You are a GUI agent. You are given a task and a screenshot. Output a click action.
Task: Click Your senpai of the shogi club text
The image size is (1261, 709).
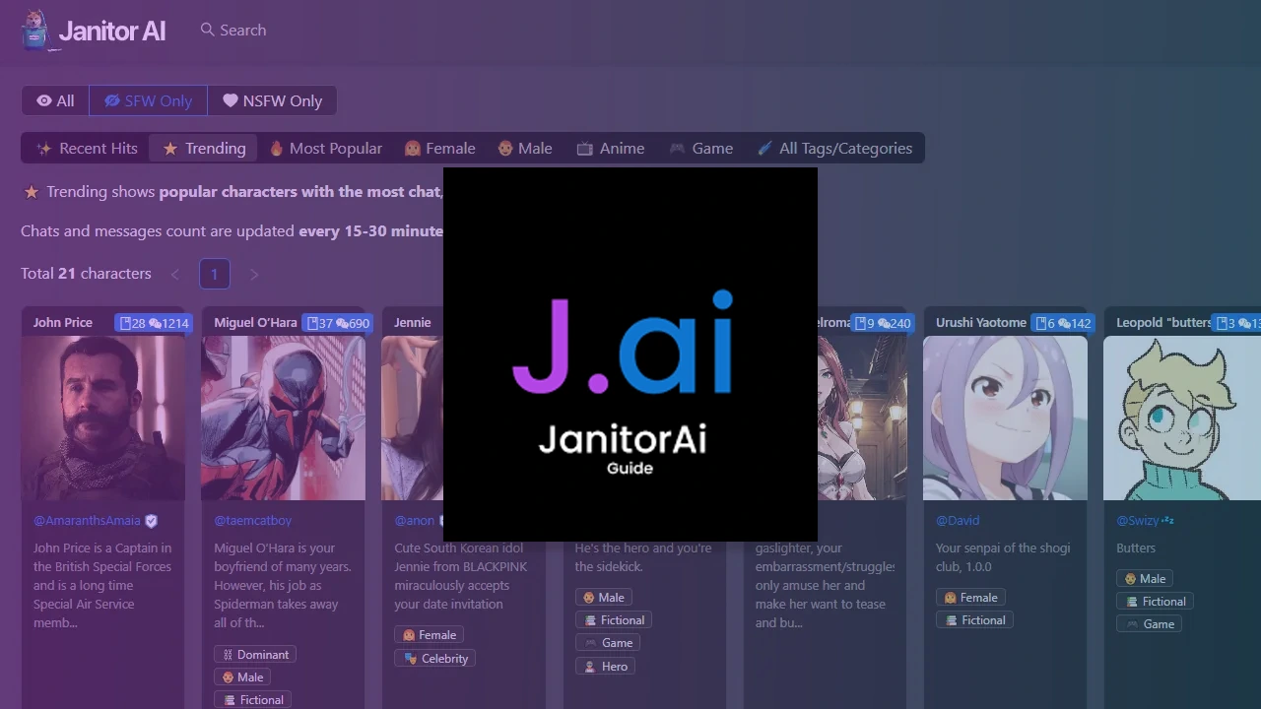point(1003,557)
